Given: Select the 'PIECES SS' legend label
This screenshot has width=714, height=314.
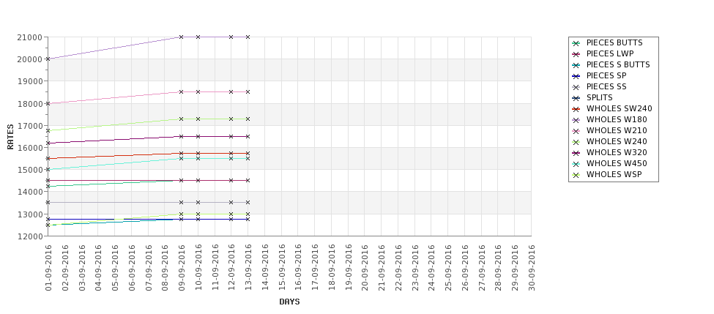Looking at the screenshot, I should (606, 86).
